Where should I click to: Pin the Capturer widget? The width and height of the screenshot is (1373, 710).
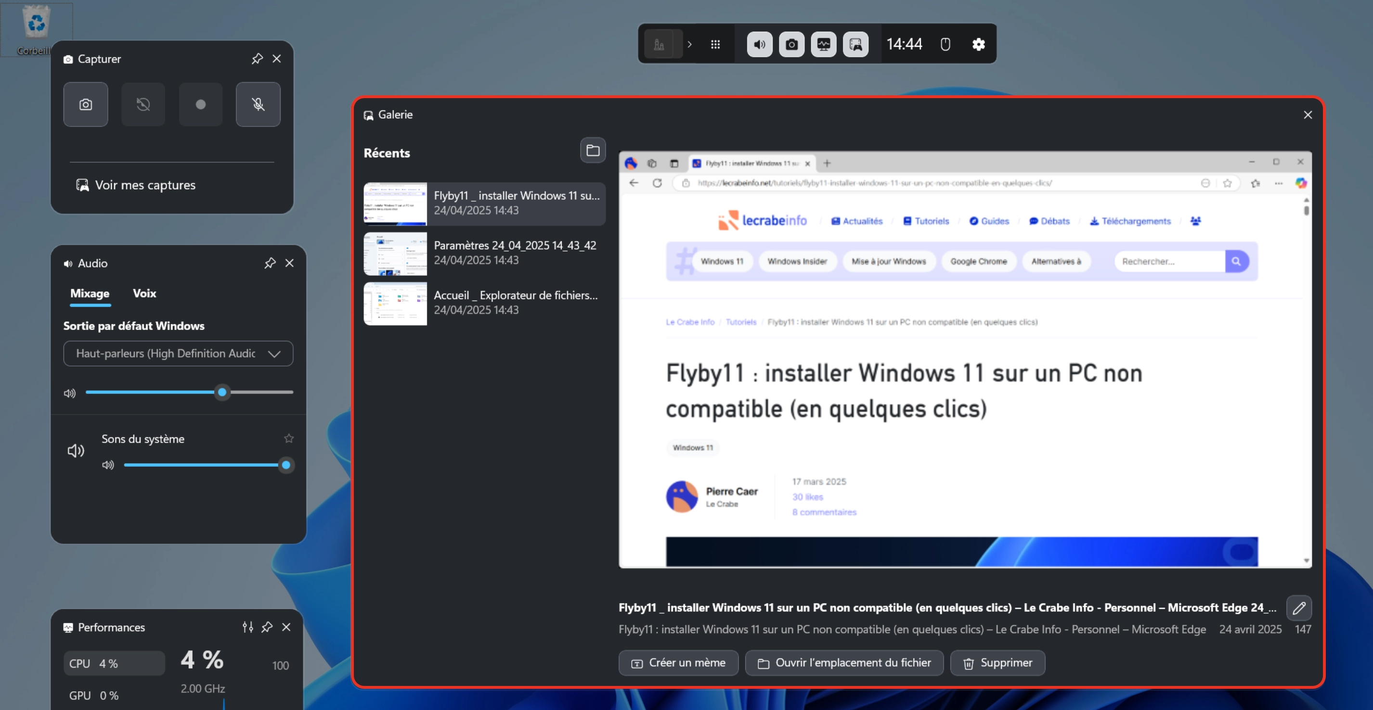click(x=258, y=59)
